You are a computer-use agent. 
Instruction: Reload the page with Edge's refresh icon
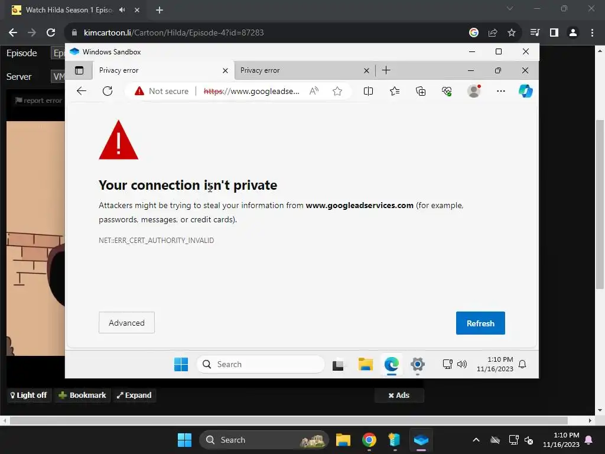pos(108,91)
